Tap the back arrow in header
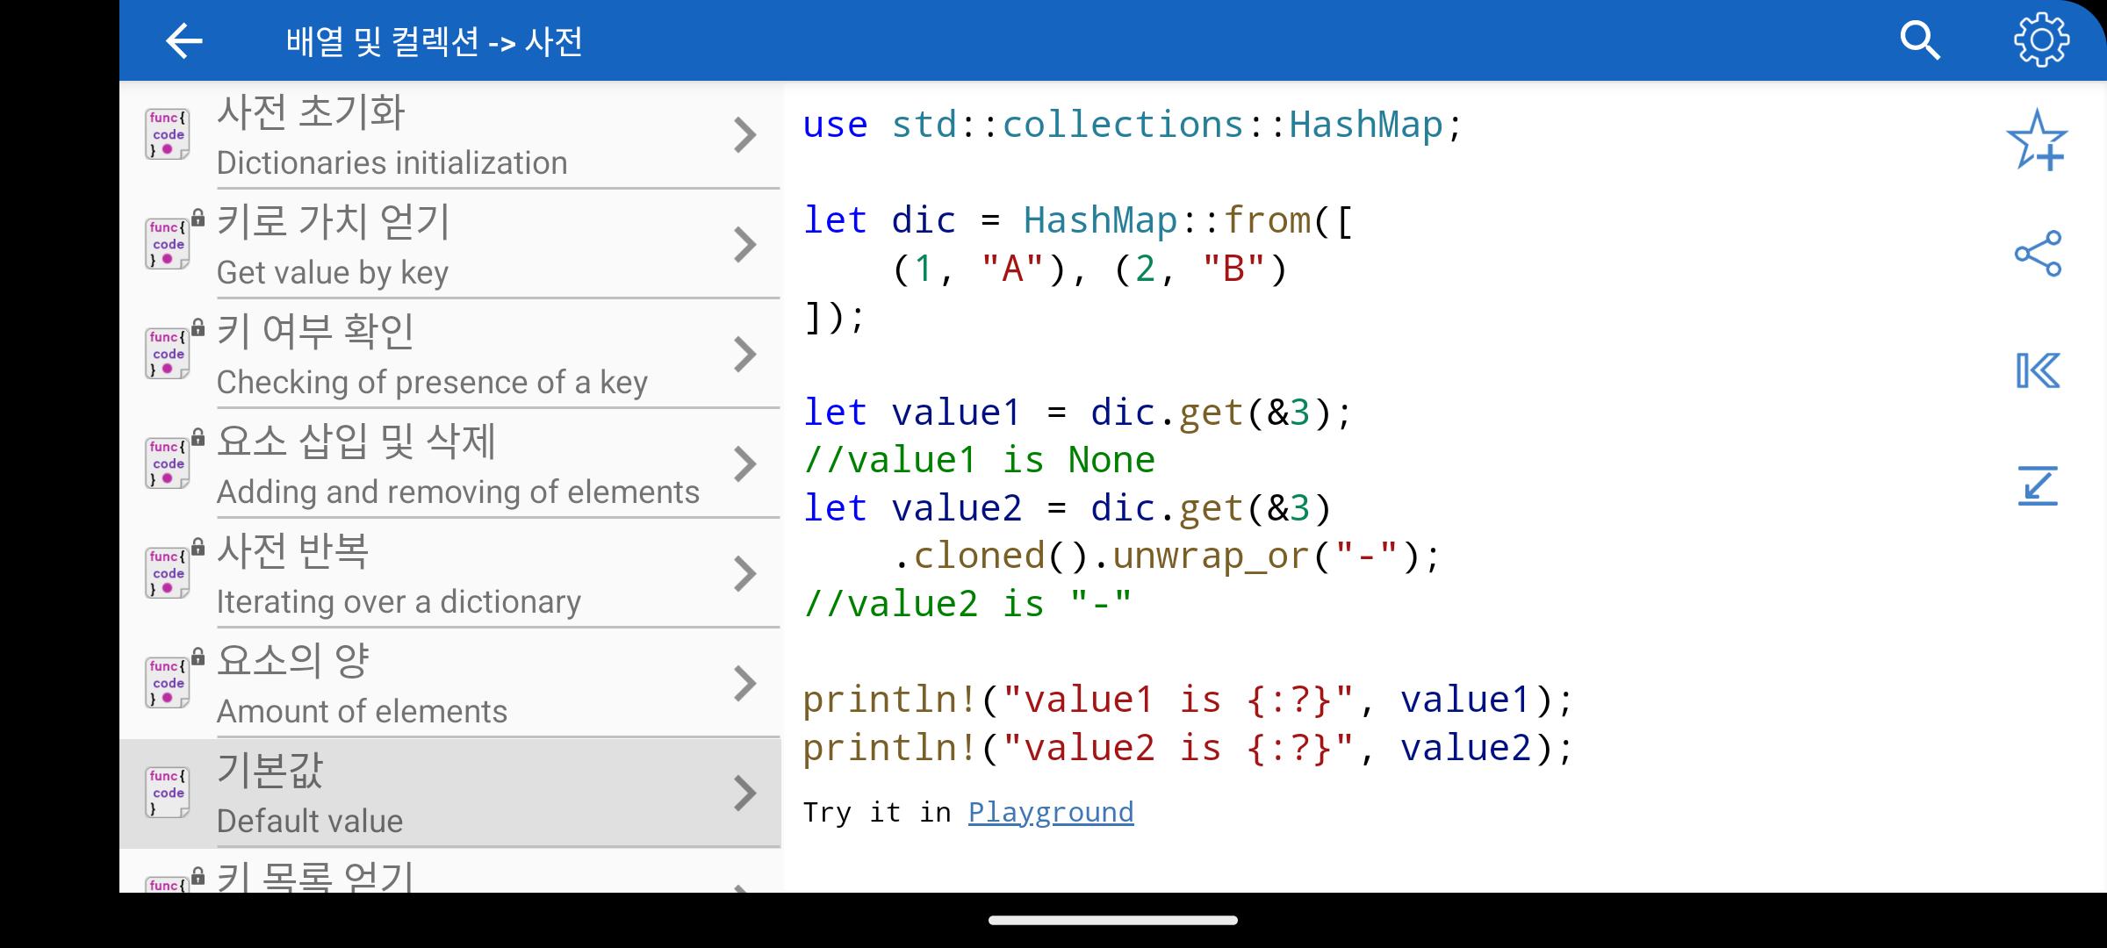This screenshot has height=948, width=2107. click(184, 41)
